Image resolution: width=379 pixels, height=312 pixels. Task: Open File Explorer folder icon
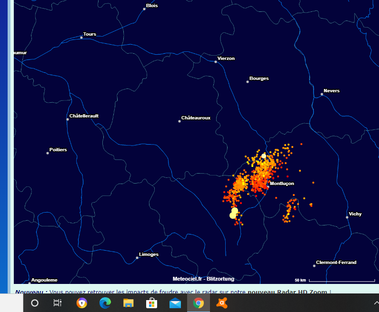point(129,303)
